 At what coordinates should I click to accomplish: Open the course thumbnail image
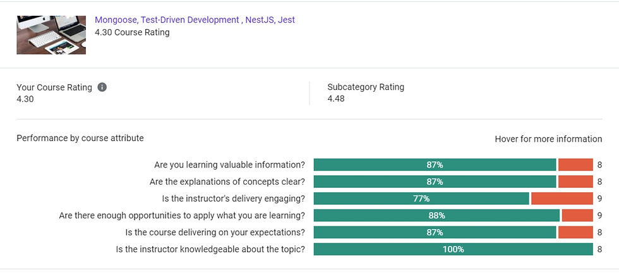click(x=51, y=34)
